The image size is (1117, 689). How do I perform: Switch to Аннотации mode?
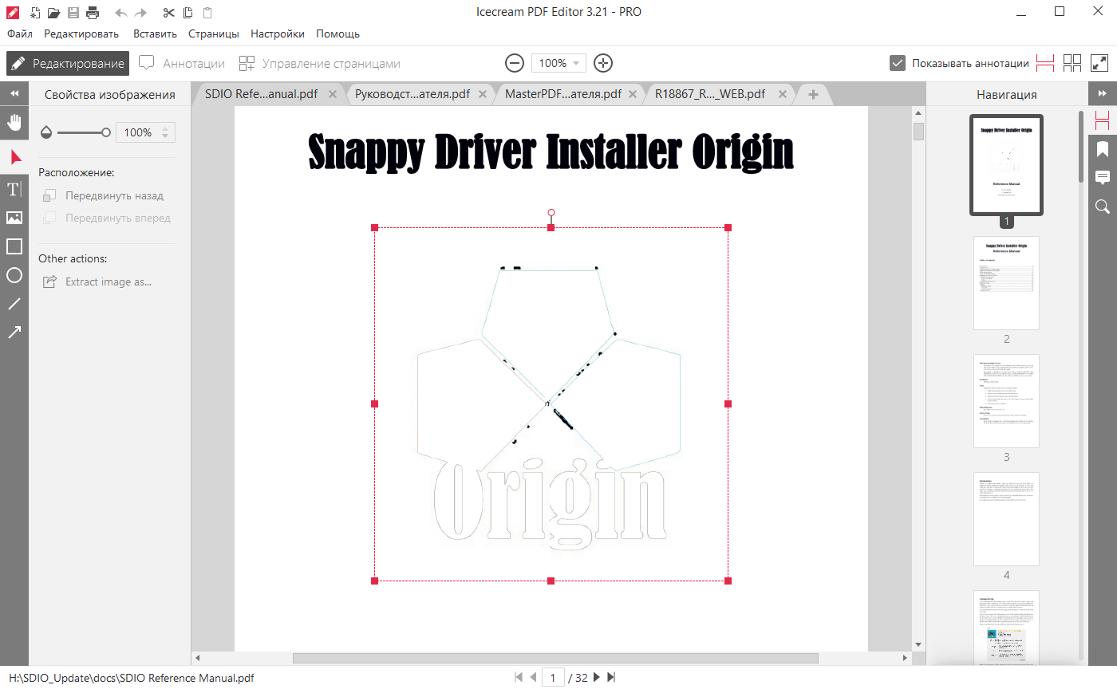click(x=182, y=63)
